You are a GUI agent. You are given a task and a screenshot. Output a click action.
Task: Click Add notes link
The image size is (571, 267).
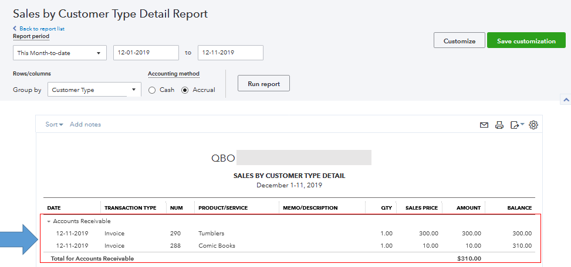click(x=85, y=124)
